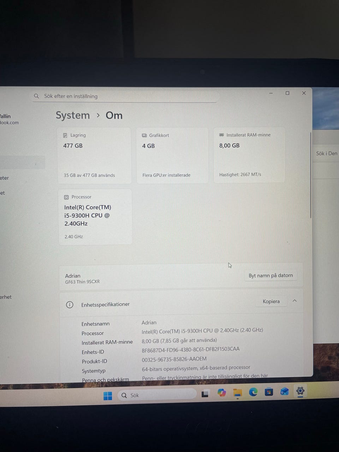Minimize the Settings window
The height and width of the screenshot is (452, 339).
click(x=271, y=93)
